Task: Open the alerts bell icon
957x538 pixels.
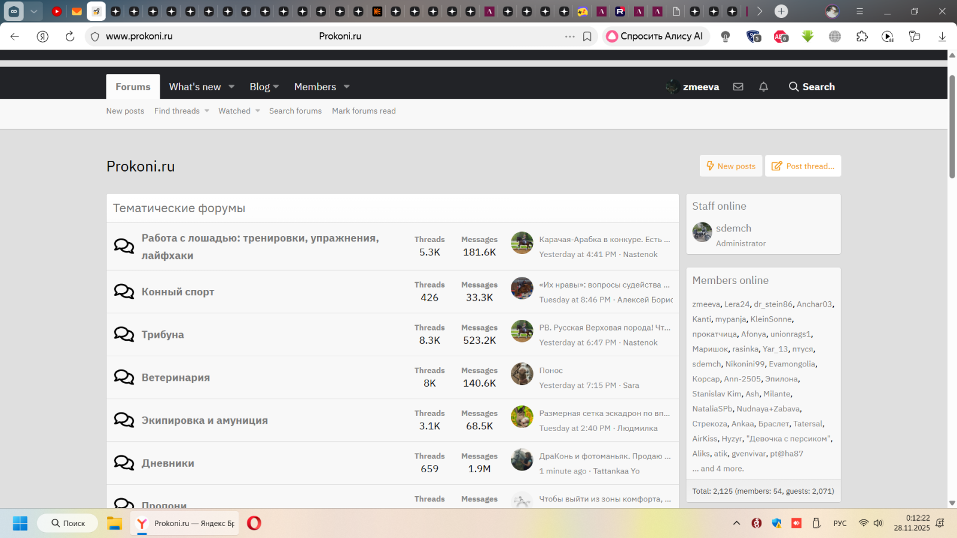Action: click(763, 87)
